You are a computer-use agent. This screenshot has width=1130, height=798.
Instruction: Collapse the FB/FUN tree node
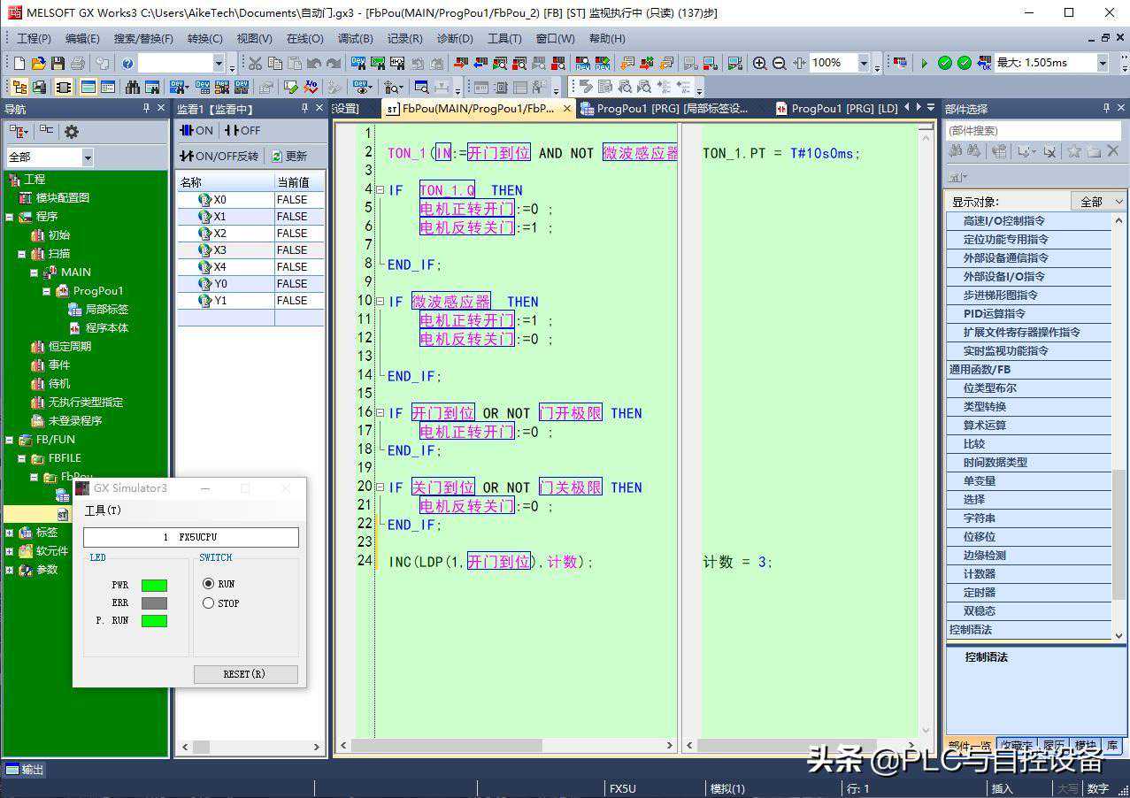9,440
